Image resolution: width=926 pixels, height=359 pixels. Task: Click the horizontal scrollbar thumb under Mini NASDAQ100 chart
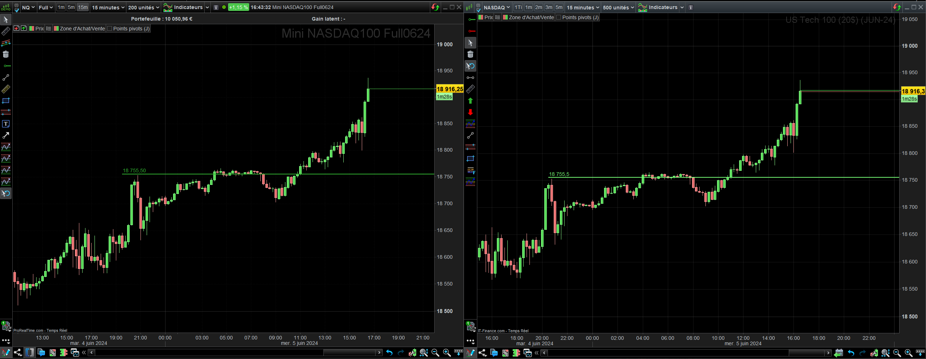[349, 352]
